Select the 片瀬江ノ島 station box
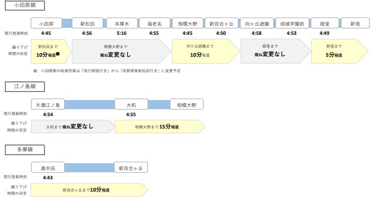This screenshot has width=375, height=198. pyautogui.click(x=48, y=104)
